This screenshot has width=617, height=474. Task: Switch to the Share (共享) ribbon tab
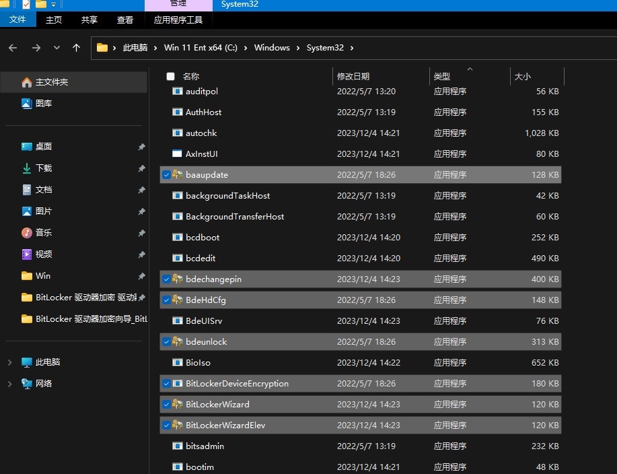point(89,20)
